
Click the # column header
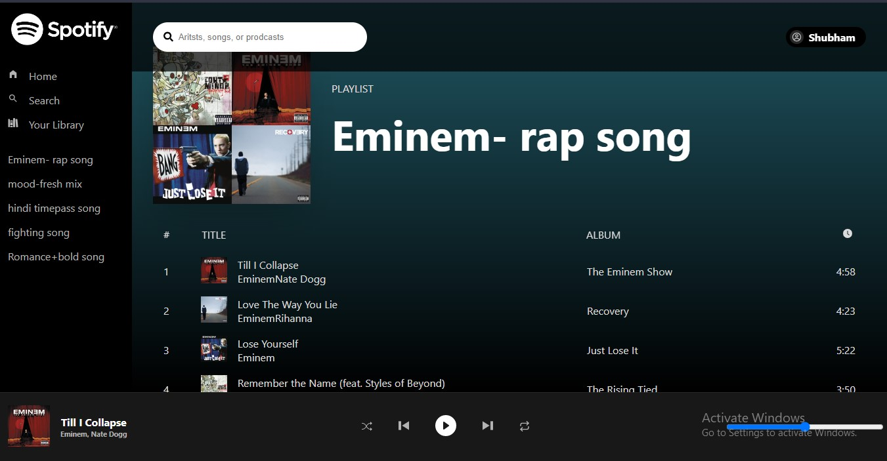point(167,235)
